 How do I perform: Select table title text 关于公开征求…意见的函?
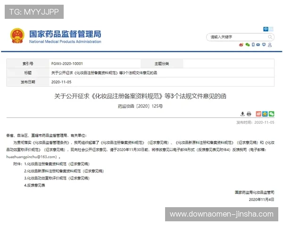104,73
